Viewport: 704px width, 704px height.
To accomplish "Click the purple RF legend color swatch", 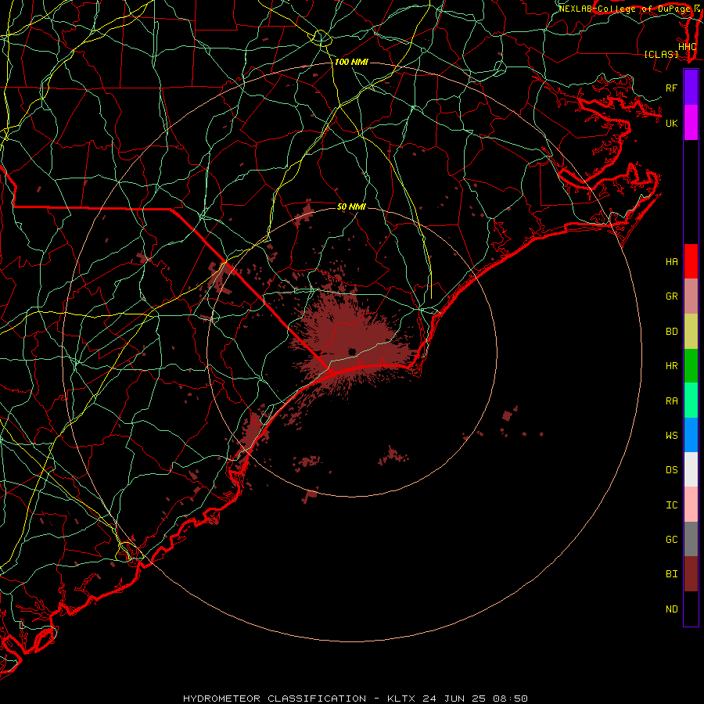I will pyautogui.click(x=691, y=88).
